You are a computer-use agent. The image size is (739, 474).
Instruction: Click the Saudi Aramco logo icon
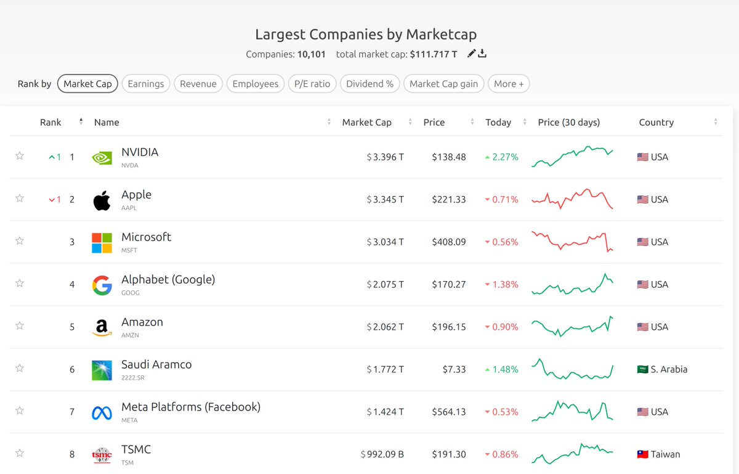click(102, 370)
